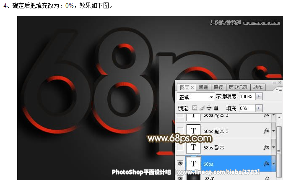The image size is (283, 180).
Task: Click fx icon on 68ps 副本 layer
Action: [x=266, y=148]
